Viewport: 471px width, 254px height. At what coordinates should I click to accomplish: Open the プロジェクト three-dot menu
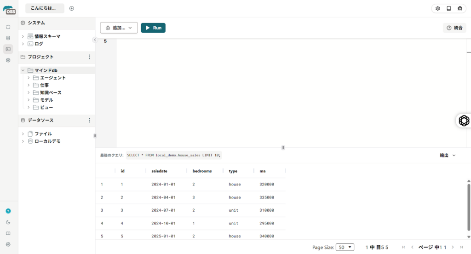pyautogui.click(x=89, y=57)
